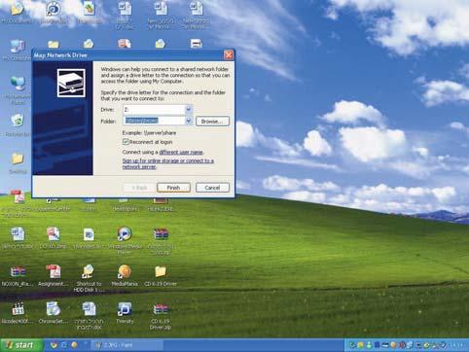Open the CD 6.19 Driver folder

[x=161, y=271]
